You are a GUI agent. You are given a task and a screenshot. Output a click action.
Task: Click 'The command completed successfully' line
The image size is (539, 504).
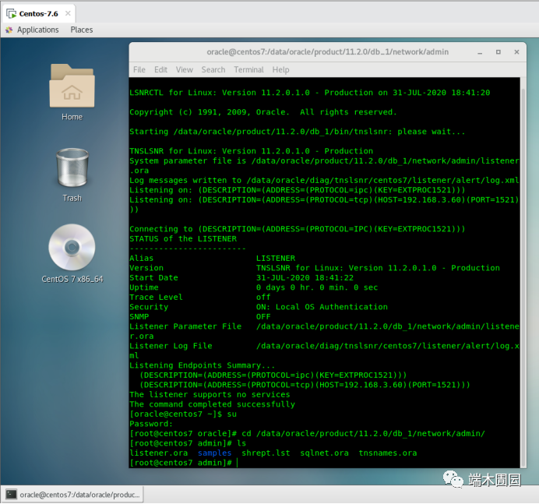coord(212,404)
